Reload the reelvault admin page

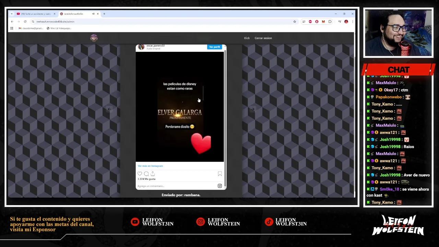click(x=25, y=22)
